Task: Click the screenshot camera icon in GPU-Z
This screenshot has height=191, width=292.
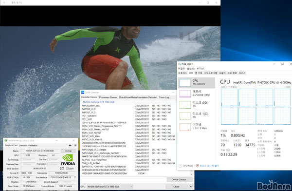Action: pyautogui.click(x=70, y=145)
